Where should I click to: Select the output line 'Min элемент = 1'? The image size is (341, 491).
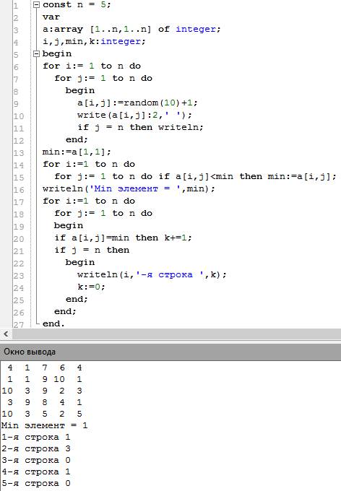[45, 425]
